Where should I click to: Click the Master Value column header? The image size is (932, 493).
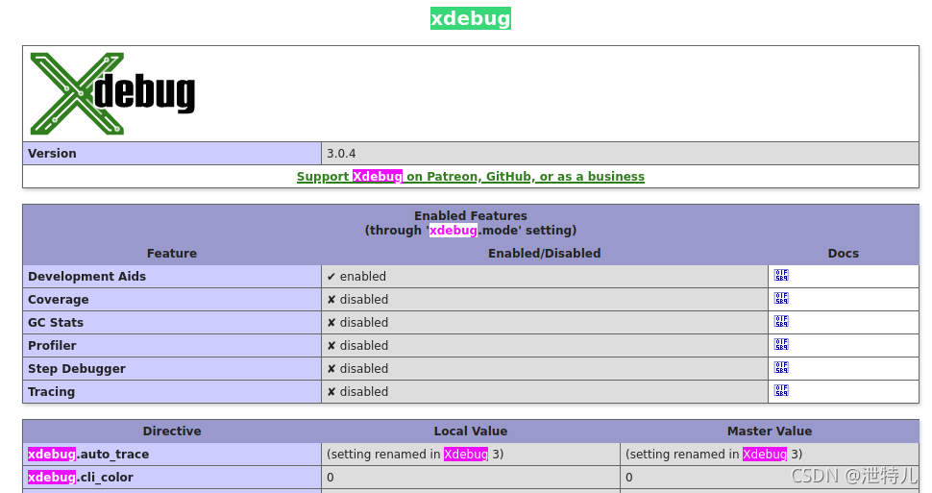tap(769, 431)
